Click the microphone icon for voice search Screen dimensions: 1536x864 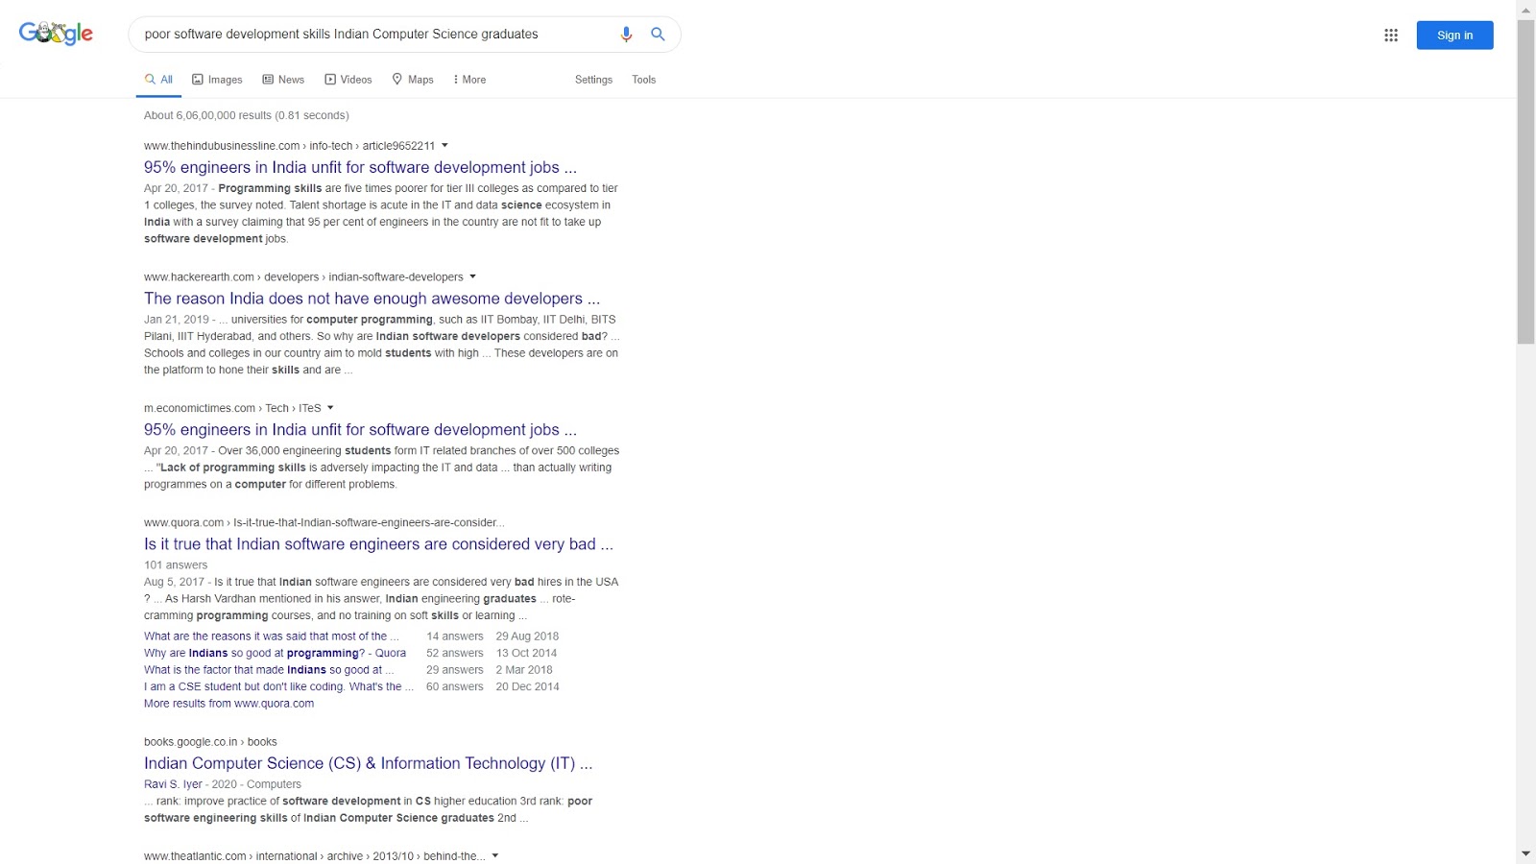pos(626,34)
